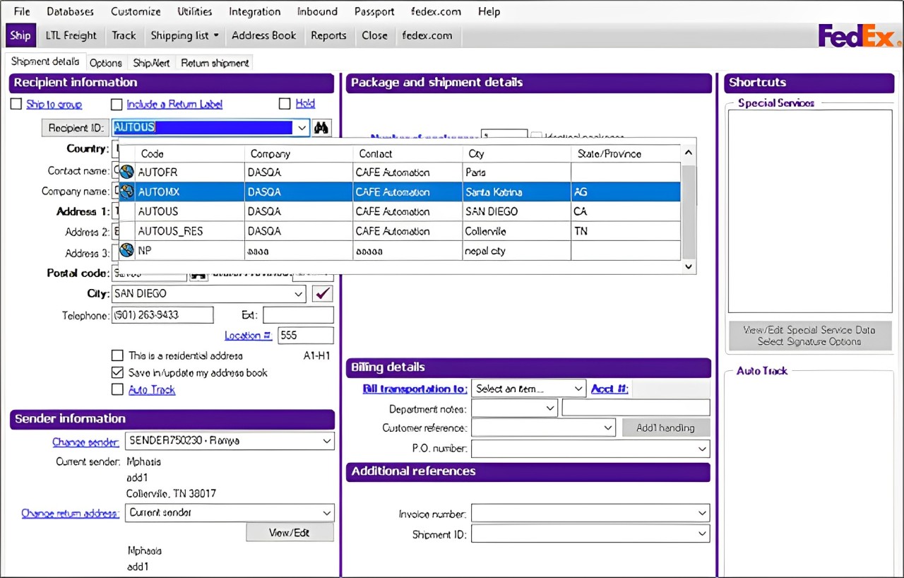This screenshot has width=904, height=578.
Task: Click the globe icon in the AUTOMX row
Action: pos(127,191)
